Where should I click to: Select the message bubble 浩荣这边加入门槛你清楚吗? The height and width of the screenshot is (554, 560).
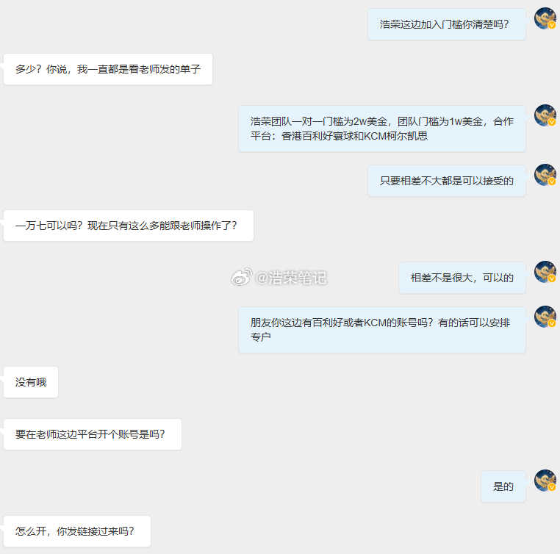[x=446, y=24]
